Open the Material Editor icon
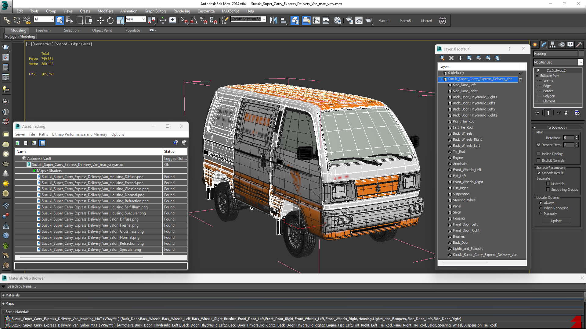 [337, 21]
